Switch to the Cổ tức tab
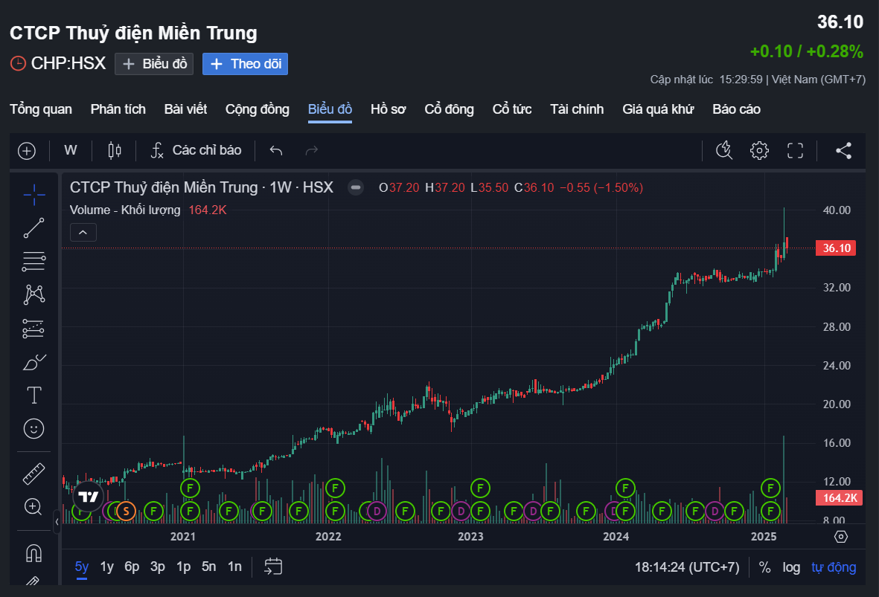The image size is (879, 597). tap(511, 109)
